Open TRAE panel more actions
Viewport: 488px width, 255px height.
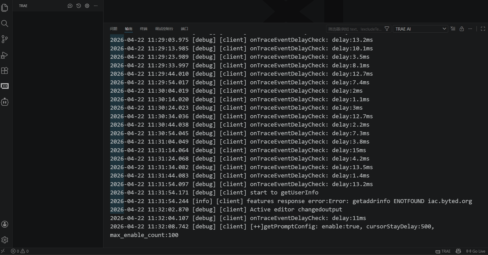tap(96, 6)
